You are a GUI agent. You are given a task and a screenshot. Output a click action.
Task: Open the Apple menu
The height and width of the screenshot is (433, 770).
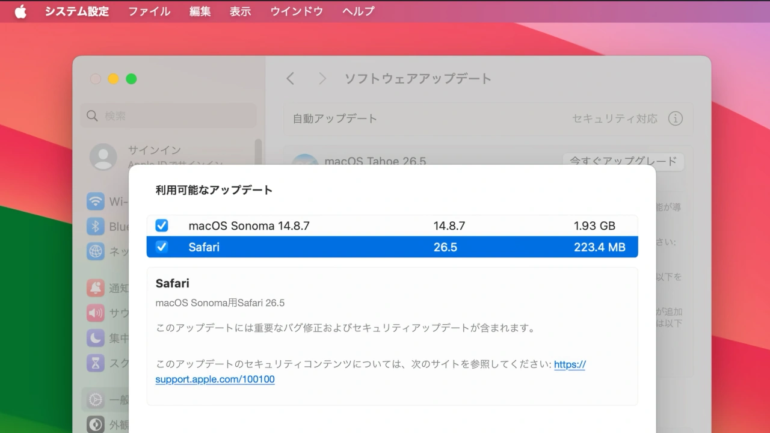(20, 11)
